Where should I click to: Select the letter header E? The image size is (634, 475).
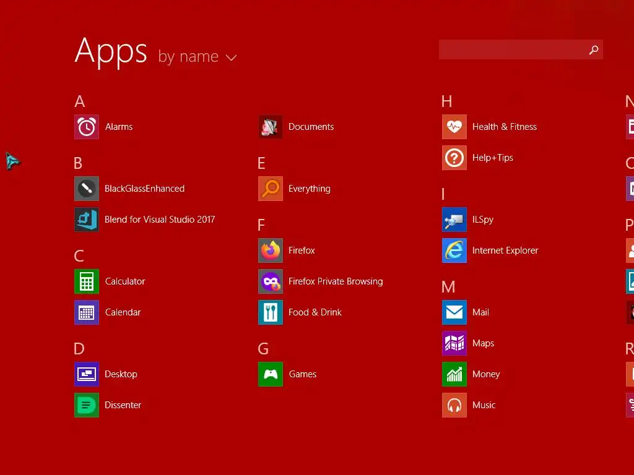coord(262,163)
